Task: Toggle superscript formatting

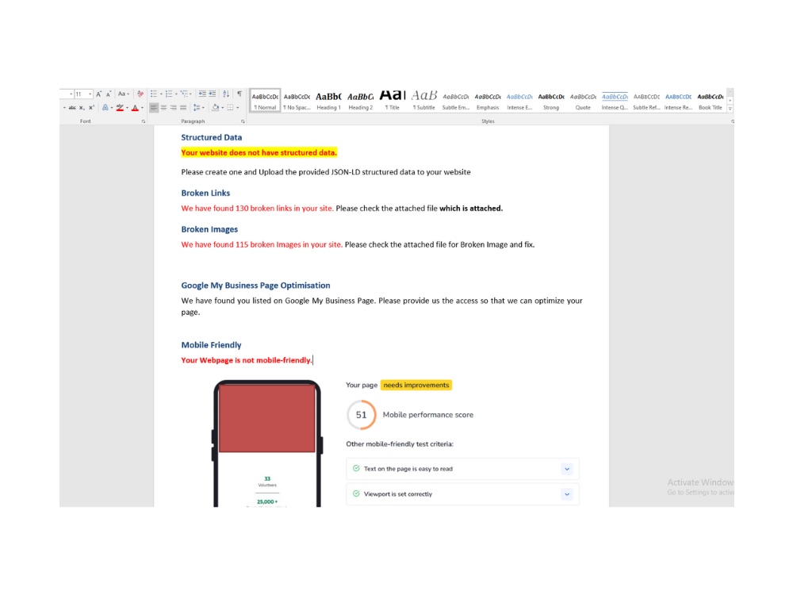Action: point(91,108)
